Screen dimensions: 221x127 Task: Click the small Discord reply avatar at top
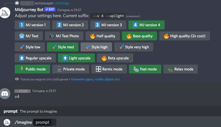tap(17, 3)
